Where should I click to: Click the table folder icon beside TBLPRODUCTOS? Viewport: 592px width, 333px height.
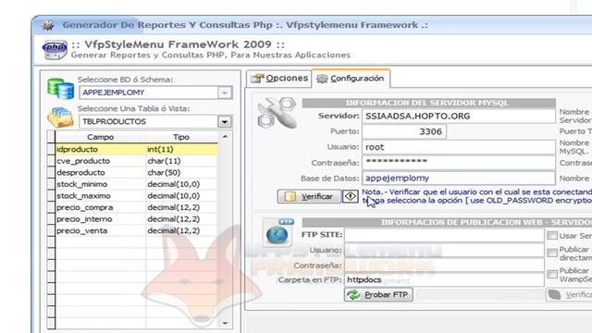(60, 117)
